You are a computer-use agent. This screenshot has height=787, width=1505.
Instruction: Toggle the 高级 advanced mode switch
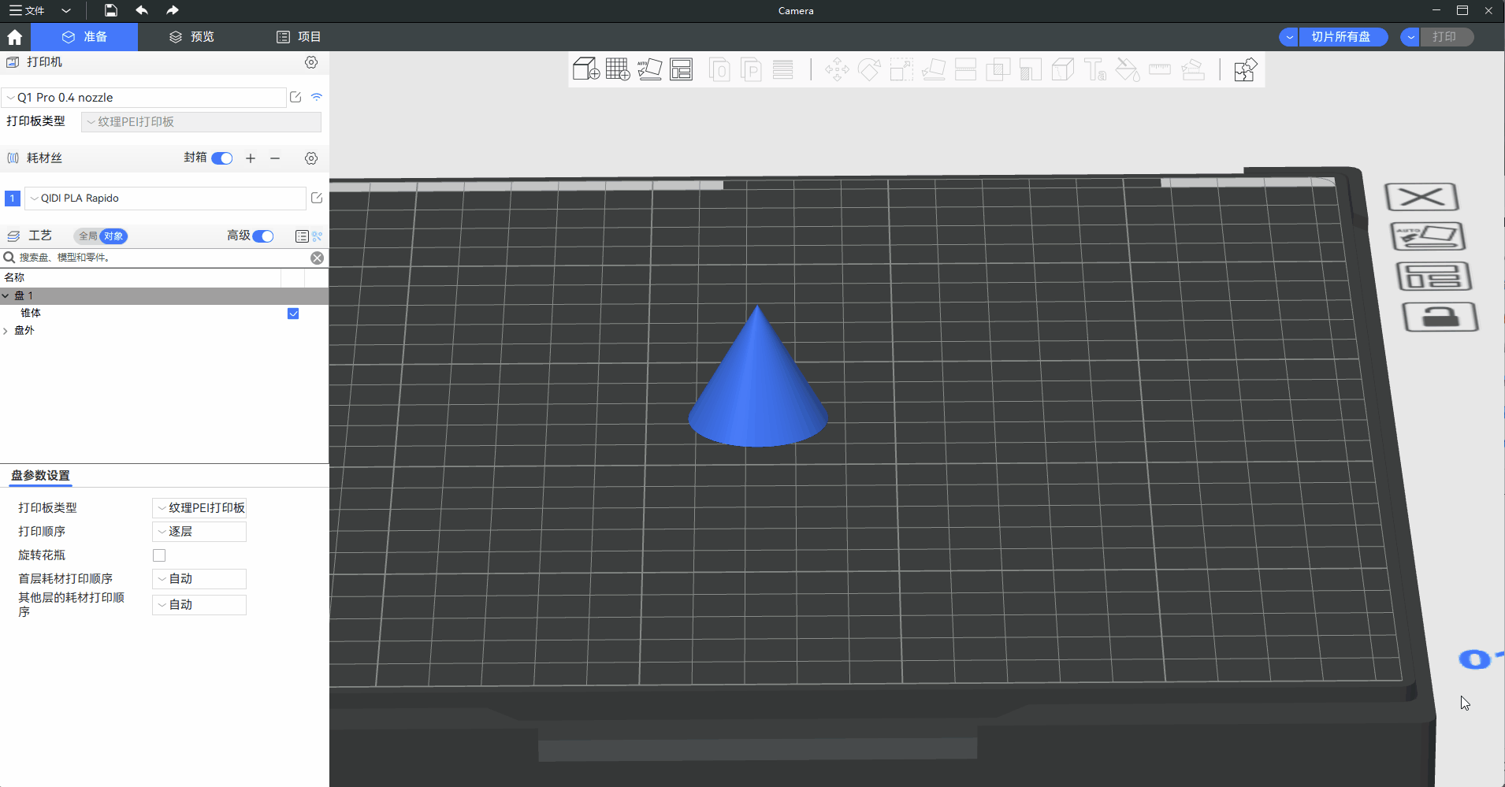pos(263,236)
